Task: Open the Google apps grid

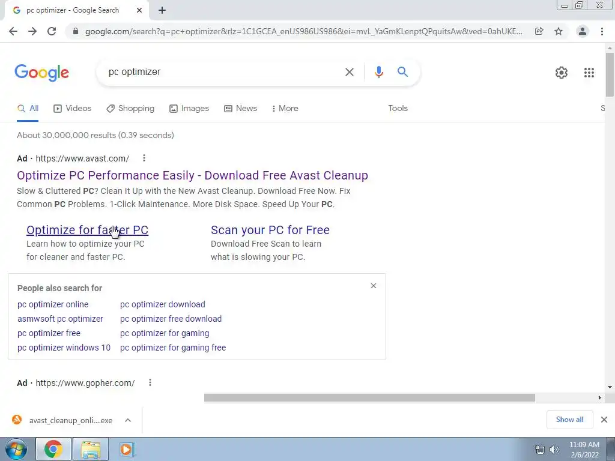Action: point(589,73)
